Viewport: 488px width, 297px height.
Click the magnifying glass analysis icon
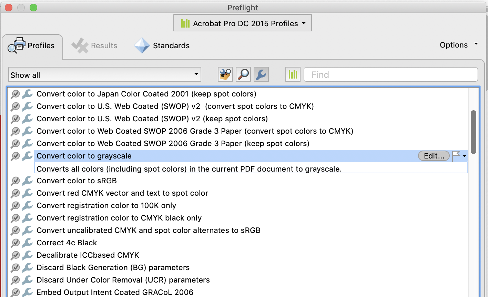[x=243, y=74]
